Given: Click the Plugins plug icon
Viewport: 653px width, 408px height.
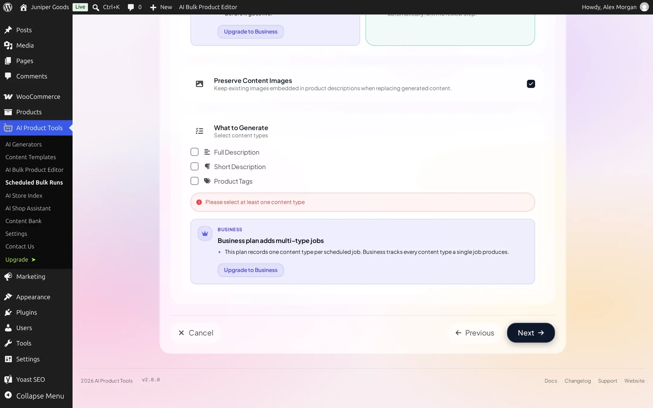Looking at the screenshot, I should point(8,312).
